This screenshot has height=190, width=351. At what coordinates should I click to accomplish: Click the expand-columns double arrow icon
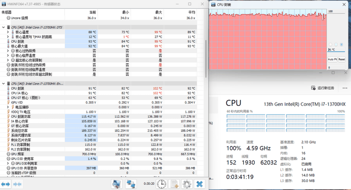coord(6,184)
